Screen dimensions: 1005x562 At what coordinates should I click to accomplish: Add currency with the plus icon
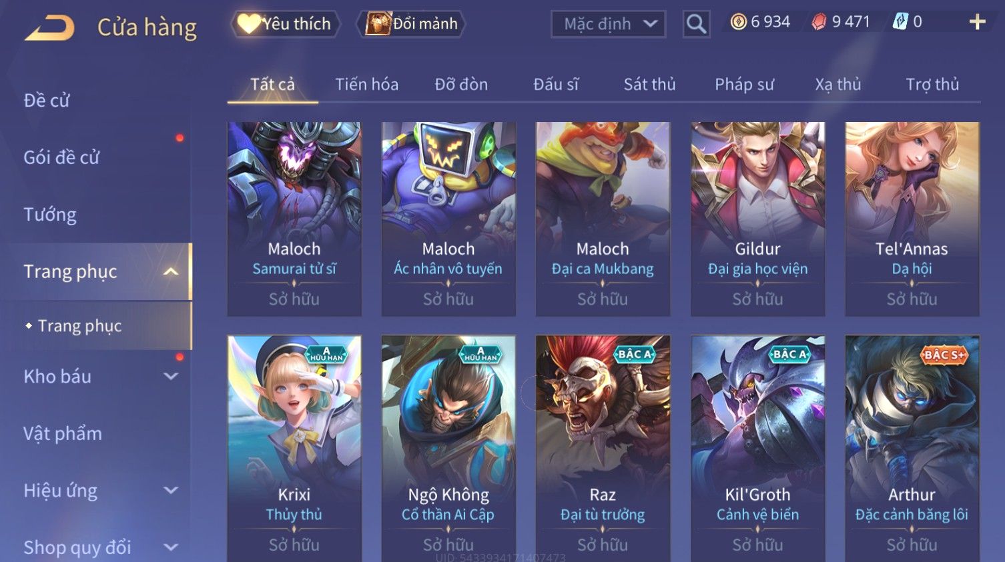click(x=977, y=22)
